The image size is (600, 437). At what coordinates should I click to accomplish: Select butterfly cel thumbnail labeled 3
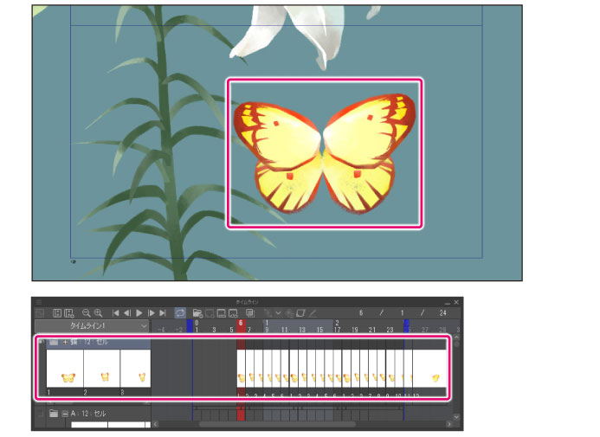click(x=135, y=369)
